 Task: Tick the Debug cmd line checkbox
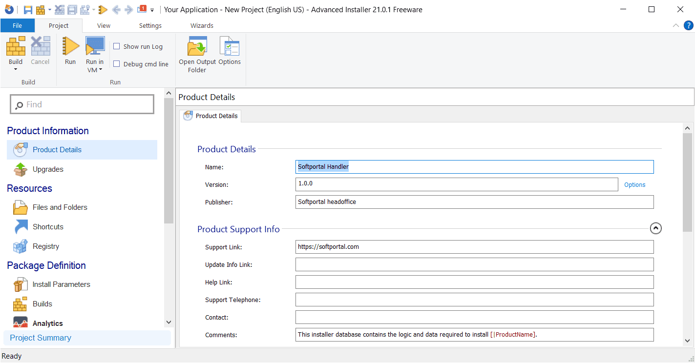pos(117,64)
